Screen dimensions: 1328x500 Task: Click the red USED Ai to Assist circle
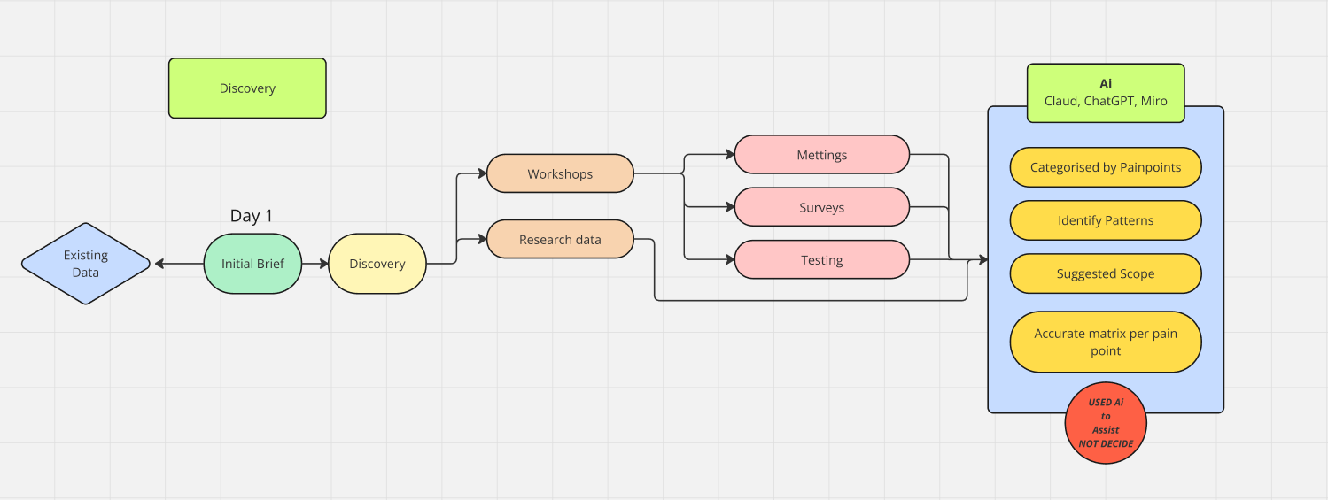(1106, 423)
